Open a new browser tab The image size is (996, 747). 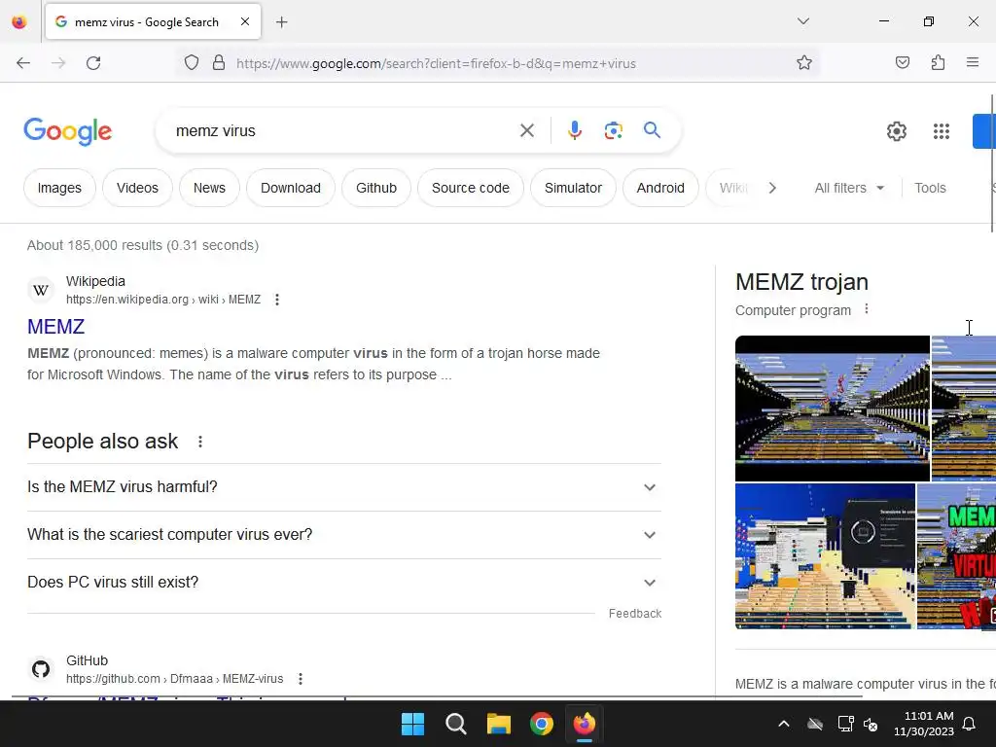pos(281,22)
